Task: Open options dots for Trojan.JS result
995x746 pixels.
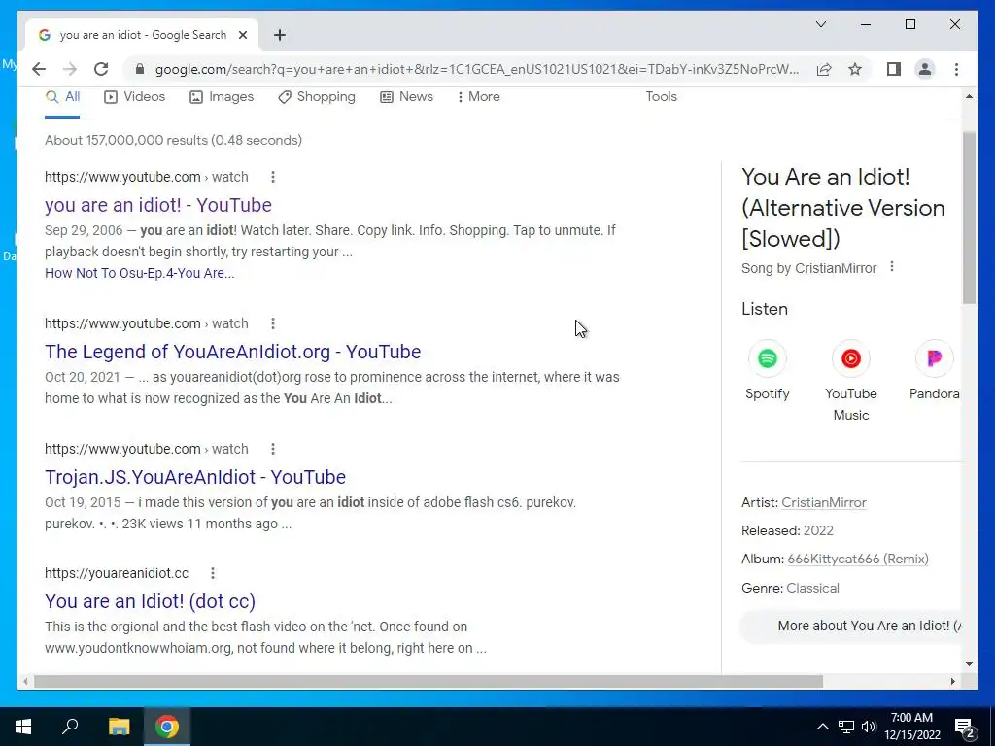Action: click(x=273, y=449)
